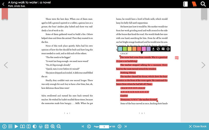Click the author name 'Park, Linda Sue.'

tap(17, 6)
